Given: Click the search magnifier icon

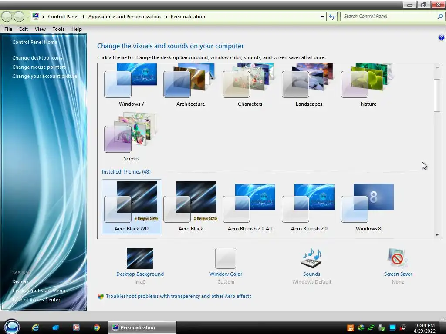Looking at the screenshot, I should coord(440,17).
